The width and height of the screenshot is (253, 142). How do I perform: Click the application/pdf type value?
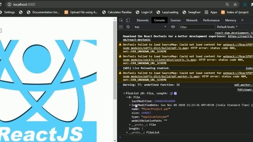point(155,117)
